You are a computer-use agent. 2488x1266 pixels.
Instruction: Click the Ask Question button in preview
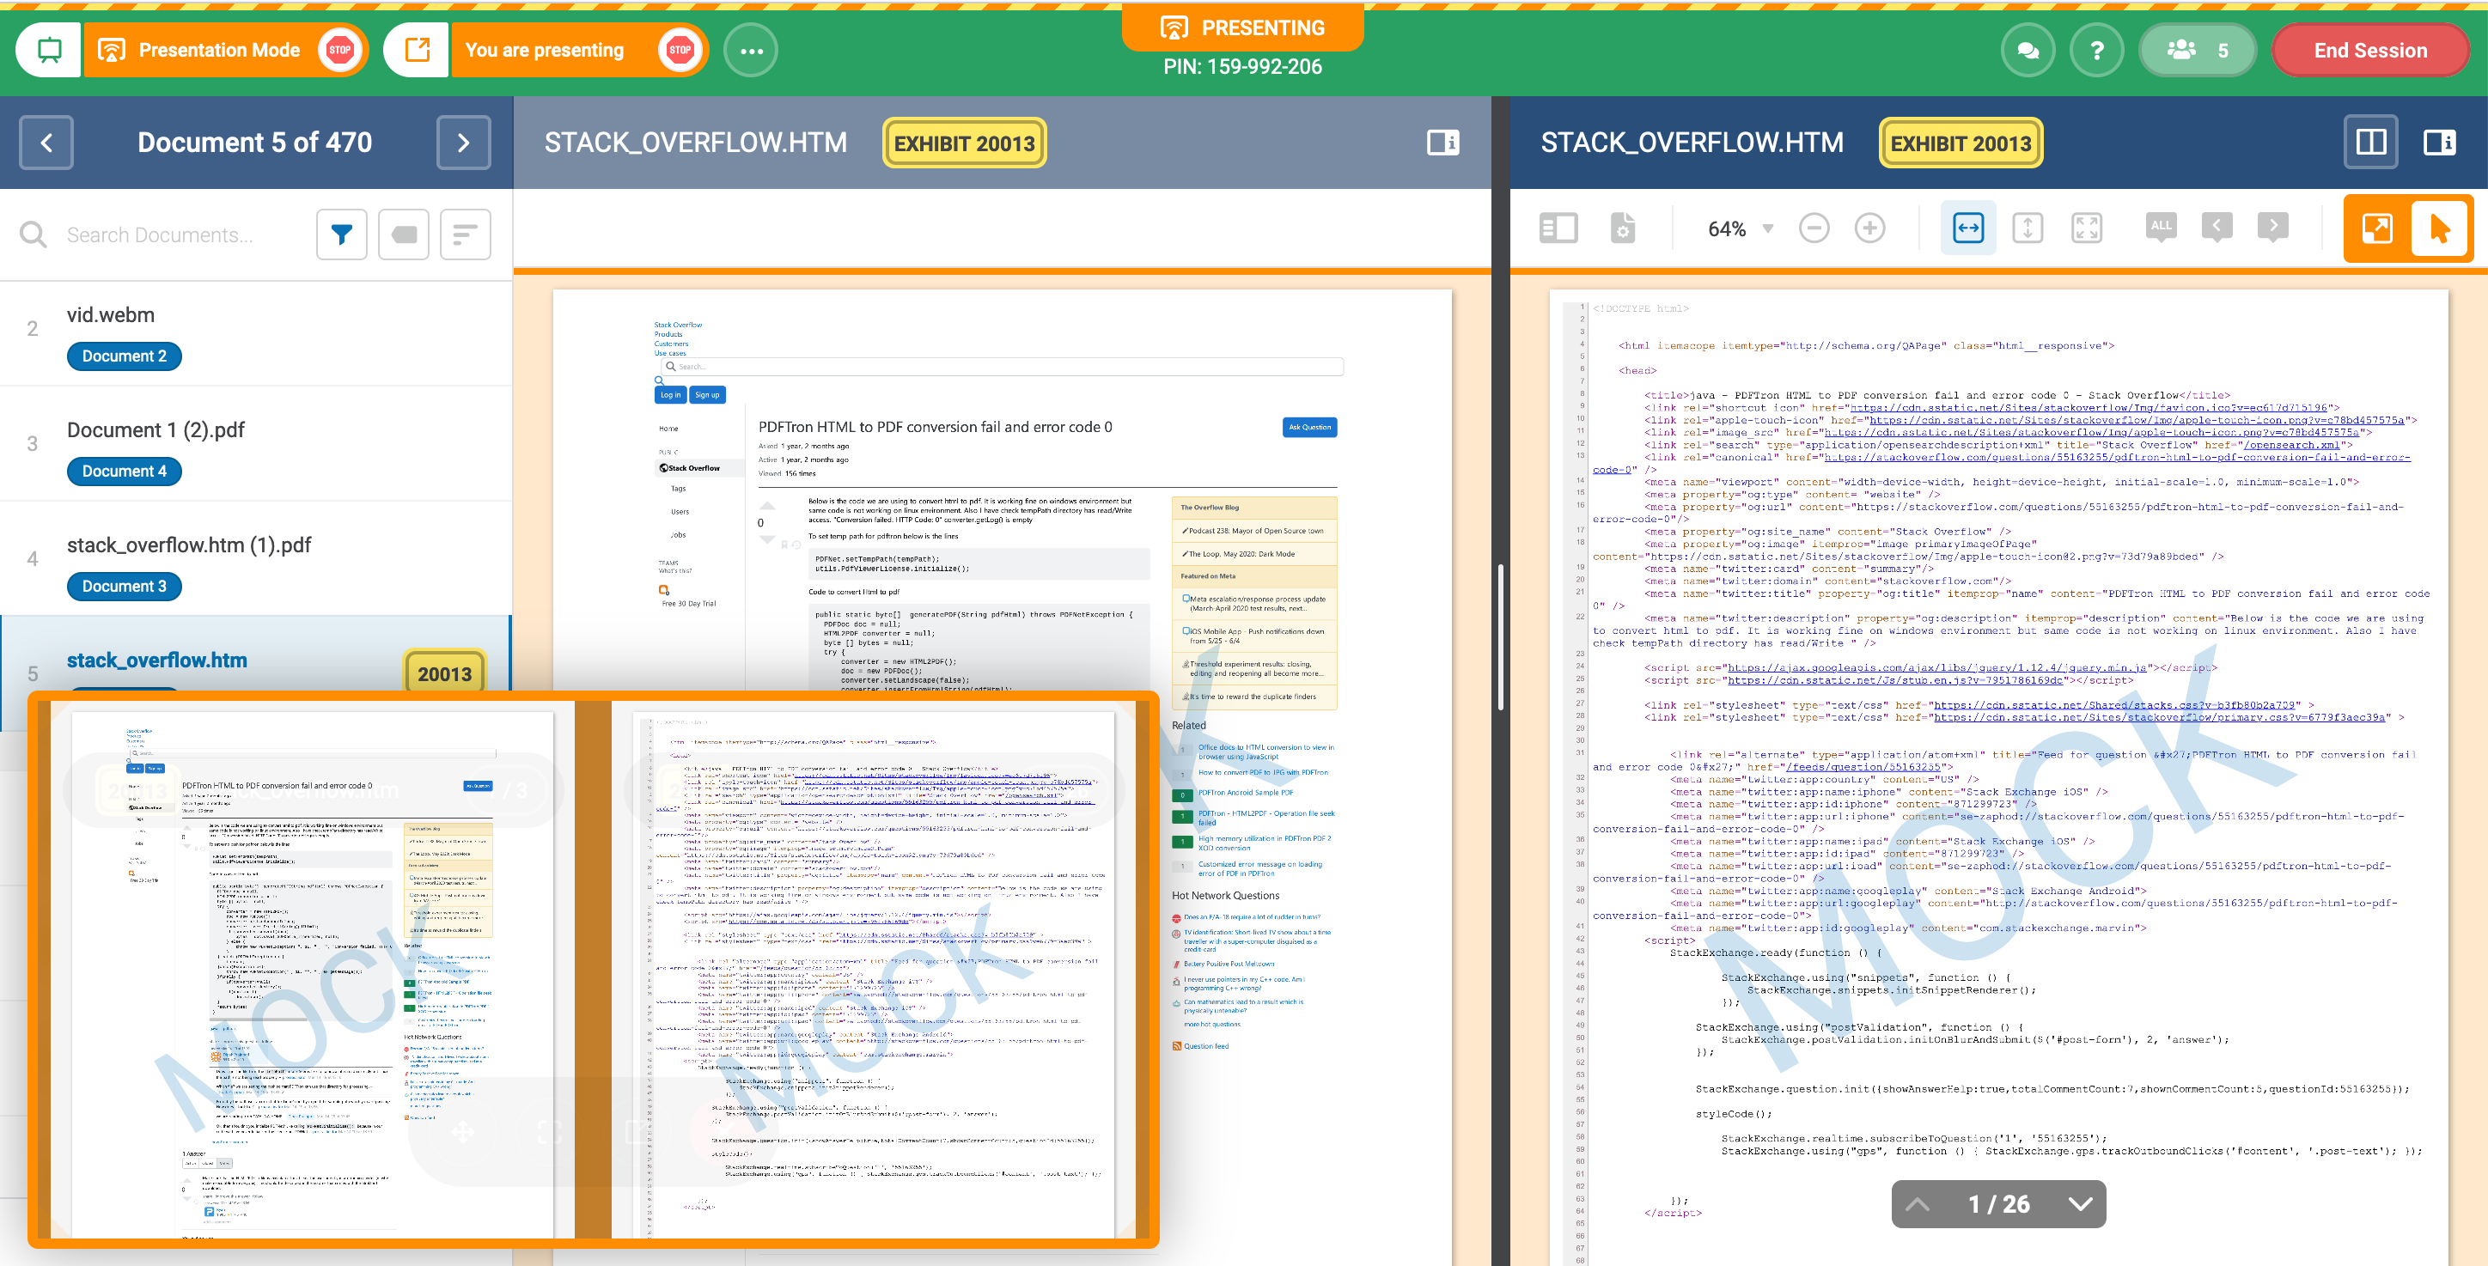(1309, 427)
